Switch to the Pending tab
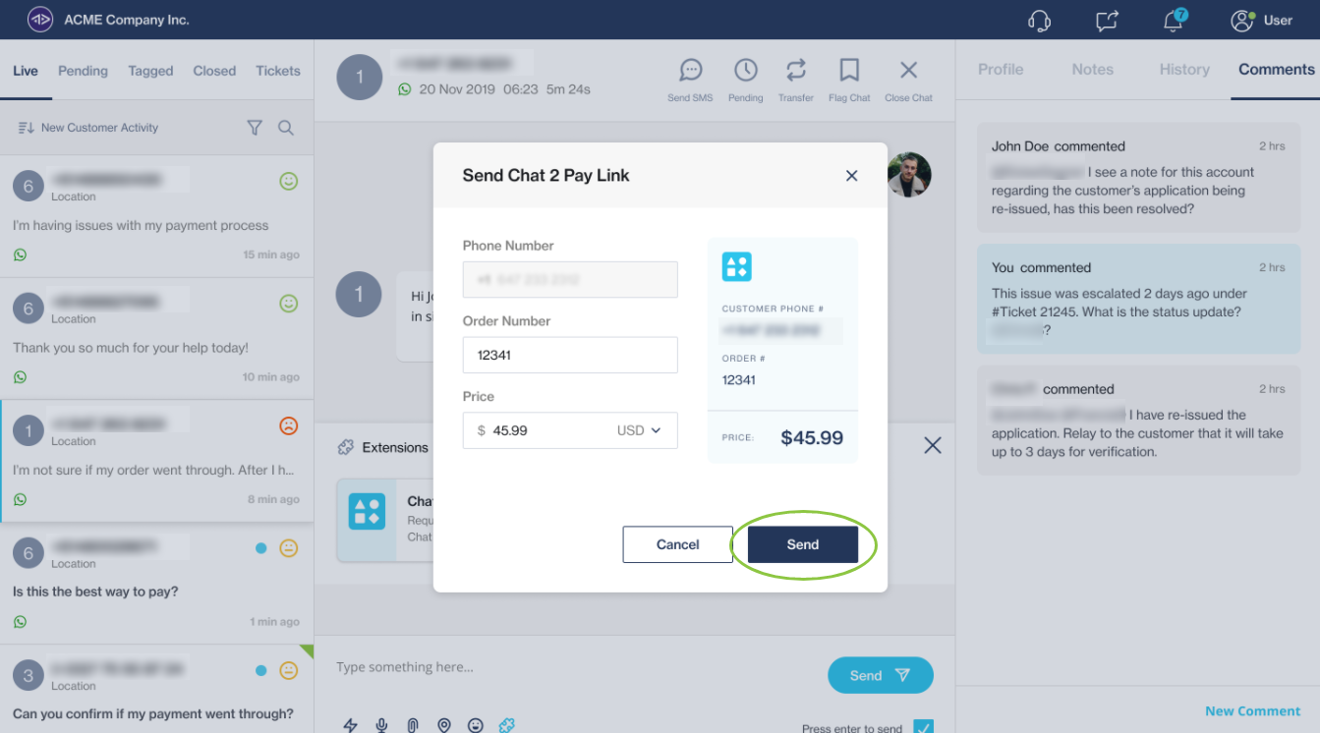 pyautogui.click(x=83, y=71)
